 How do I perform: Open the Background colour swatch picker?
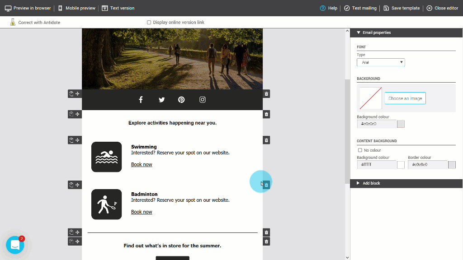coord(401,123)
